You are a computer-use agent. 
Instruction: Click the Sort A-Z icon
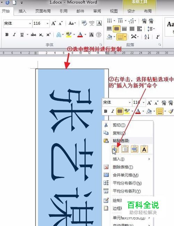147,37
